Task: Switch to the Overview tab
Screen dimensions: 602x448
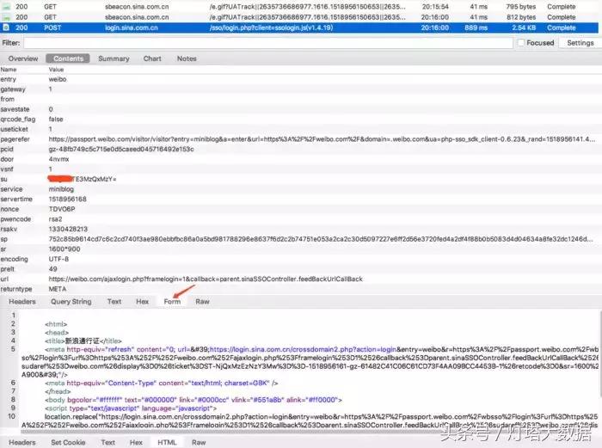Action: pos(23,58)
